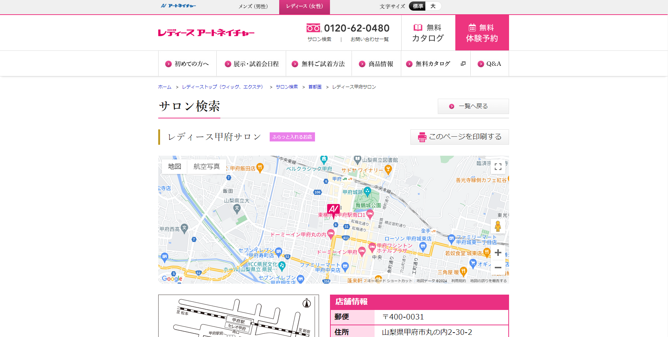Click the Google logo on map
Image resolution: width=668 pixels, height=337 pixels.
[172, 279]
